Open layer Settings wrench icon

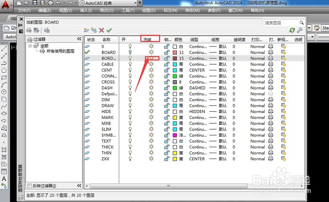[x=300, y=30]
